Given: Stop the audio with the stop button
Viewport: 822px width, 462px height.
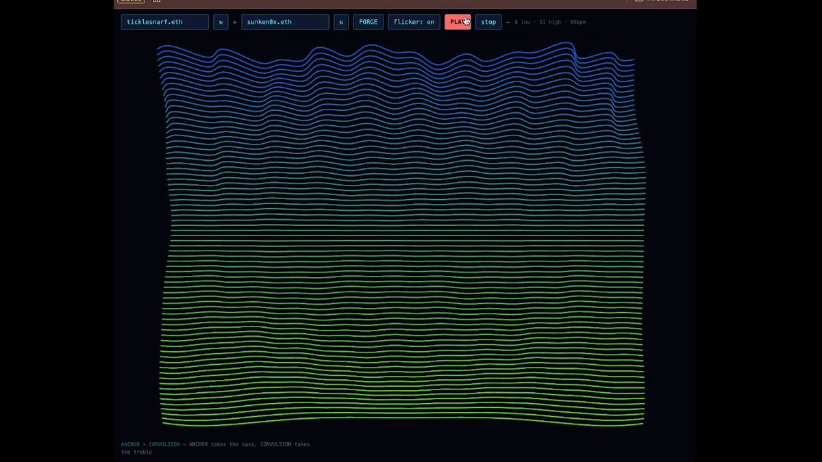Looking at the screenshot, I should [x=488, y=22].
